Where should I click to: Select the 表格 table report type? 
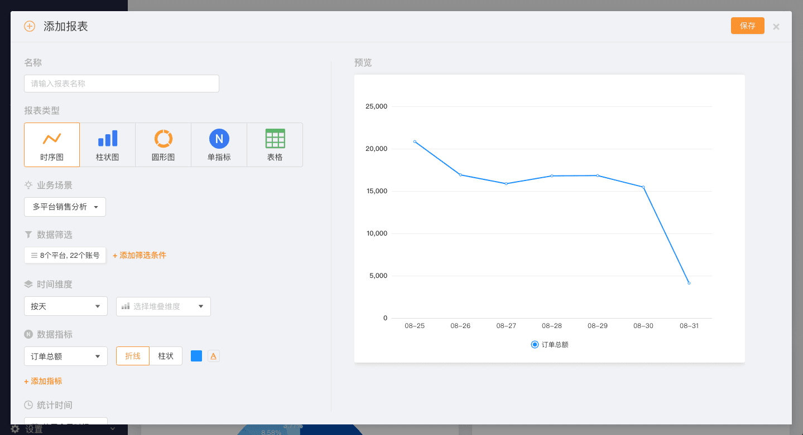[x=275, y=139]
